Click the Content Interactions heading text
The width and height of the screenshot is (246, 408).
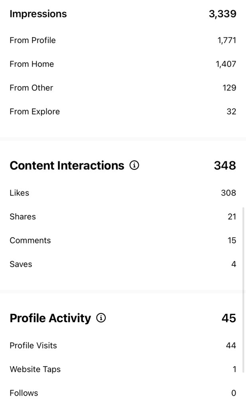coord(67,166)
